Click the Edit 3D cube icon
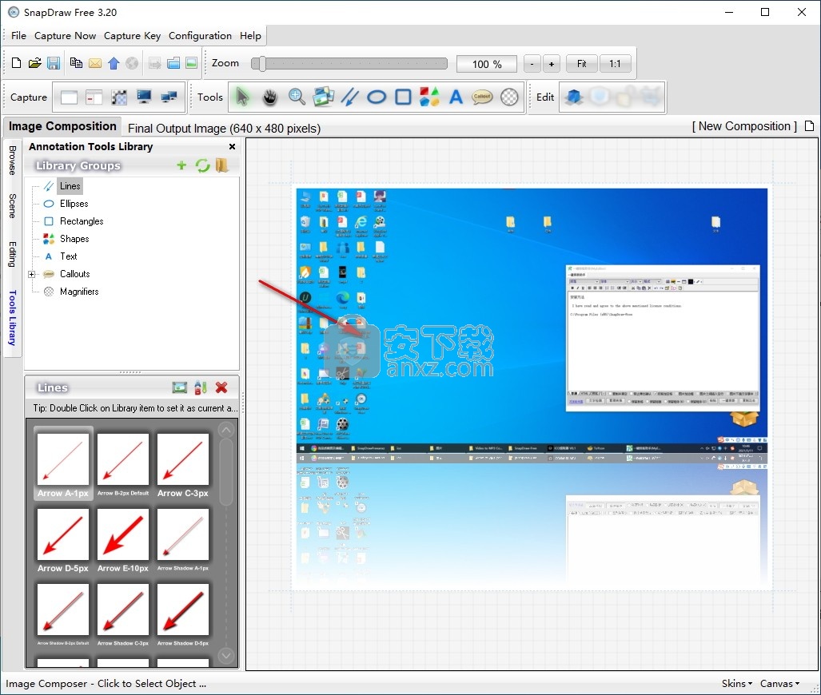This screenshot has height=695, width=821. [x=574, y=97]
